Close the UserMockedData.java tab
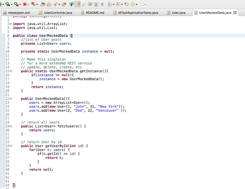245x189 pixels. pos(235,12)
